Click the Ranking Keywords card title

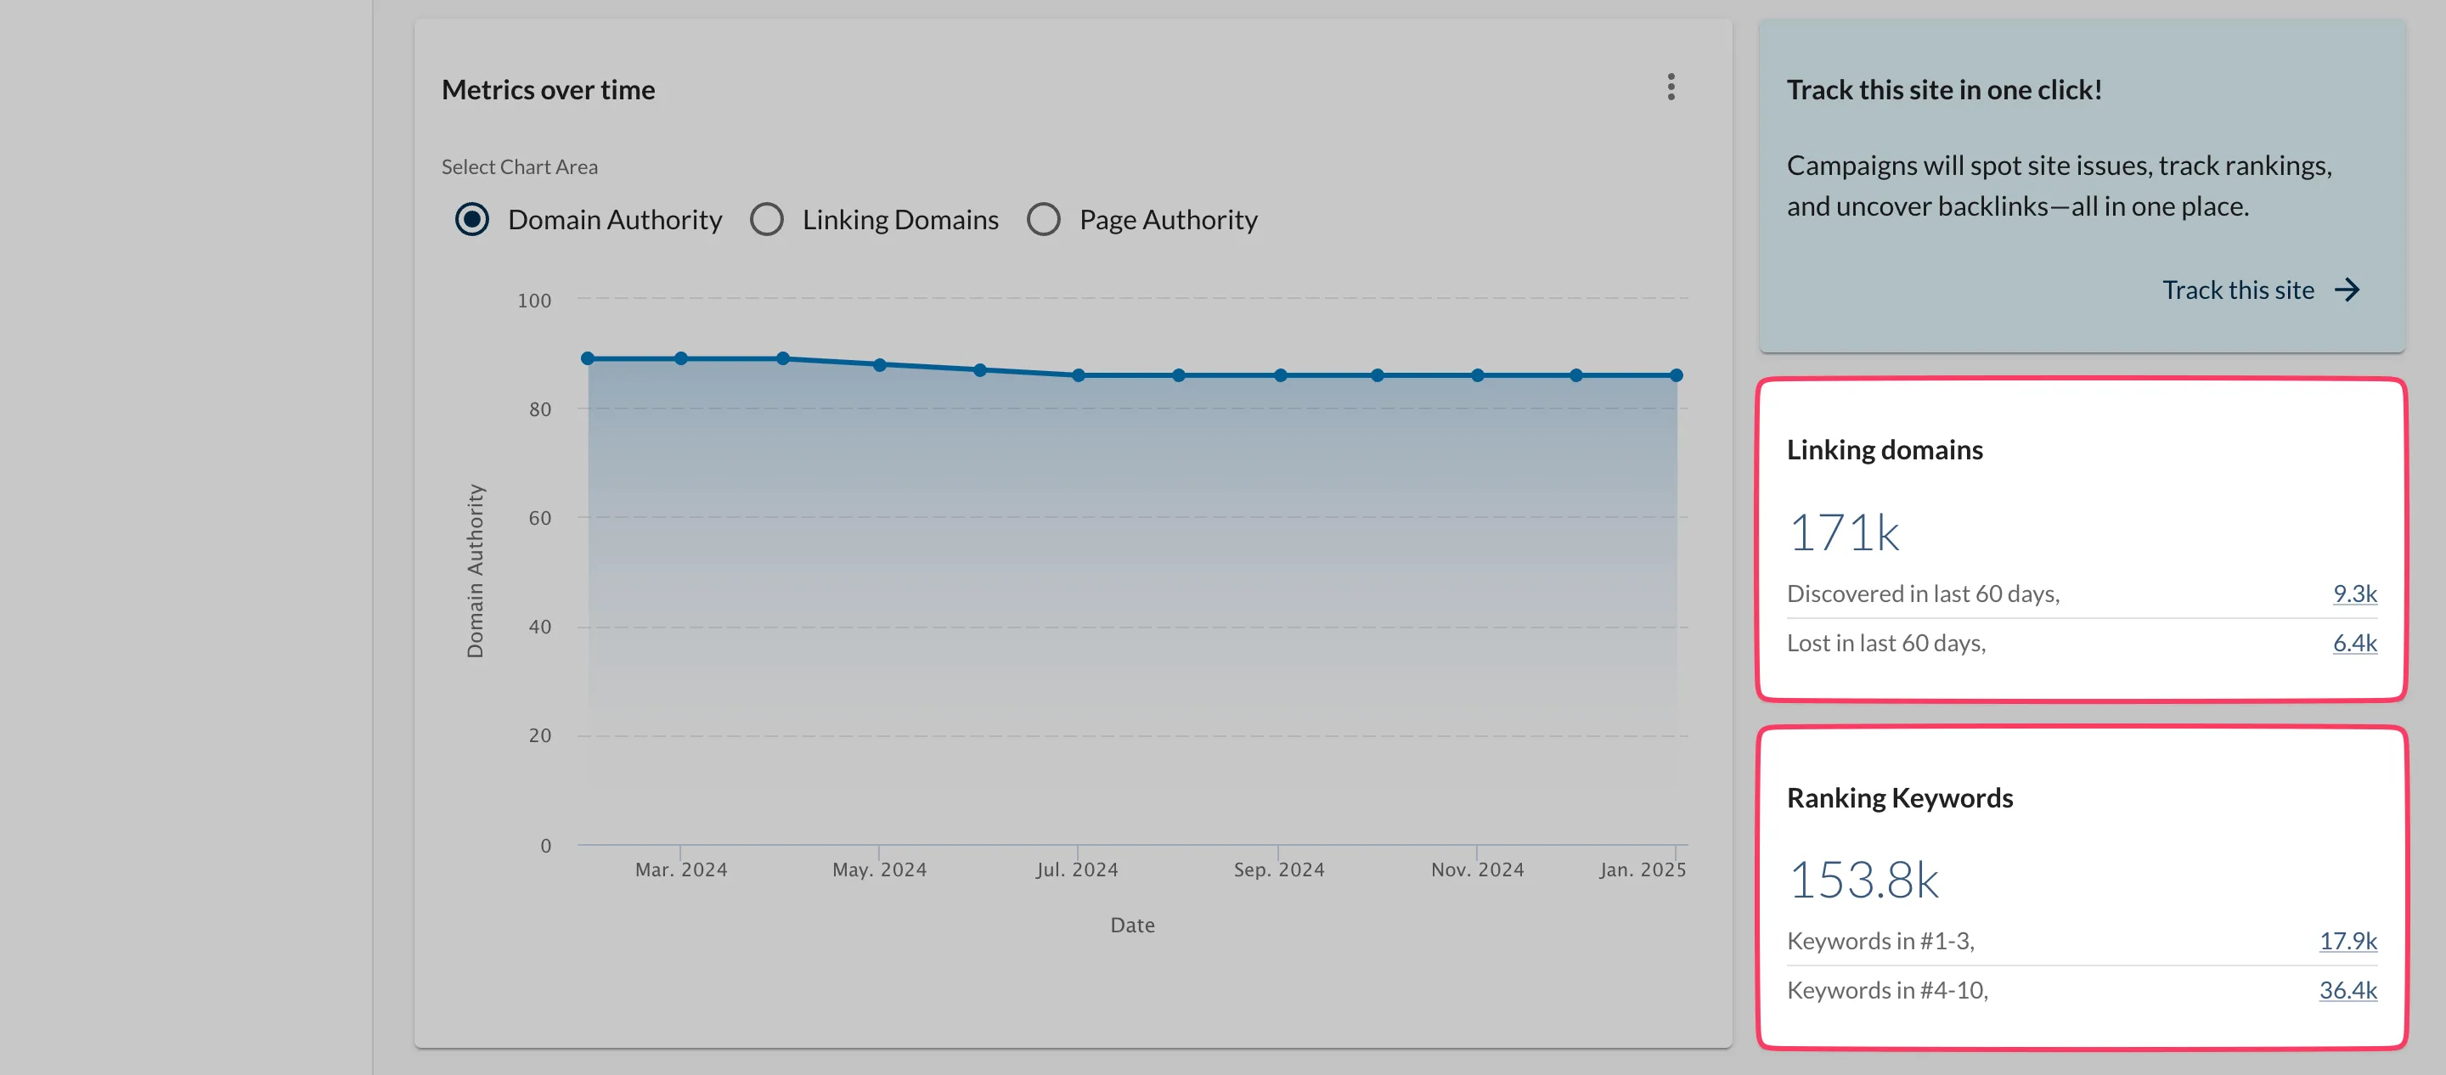(1900, 797)
